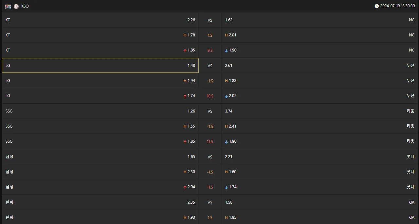Click the KBO league title
419x224 pixels.
coord(25,6)
